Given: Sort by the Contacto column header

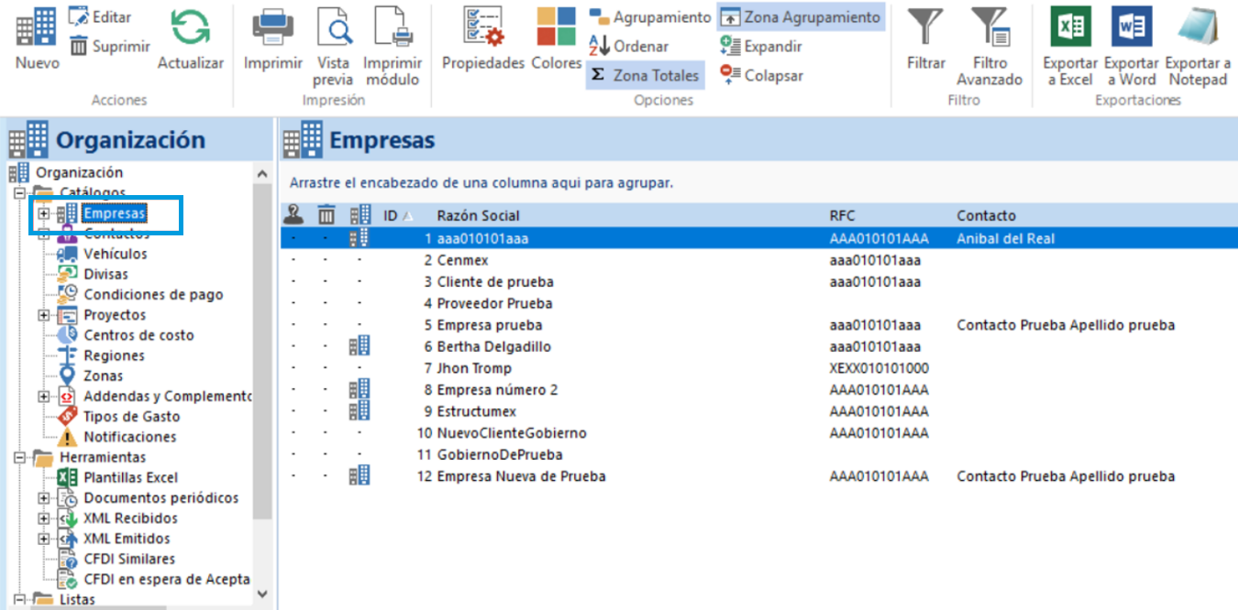Looking at the screenshot, I should click(987, 216).
